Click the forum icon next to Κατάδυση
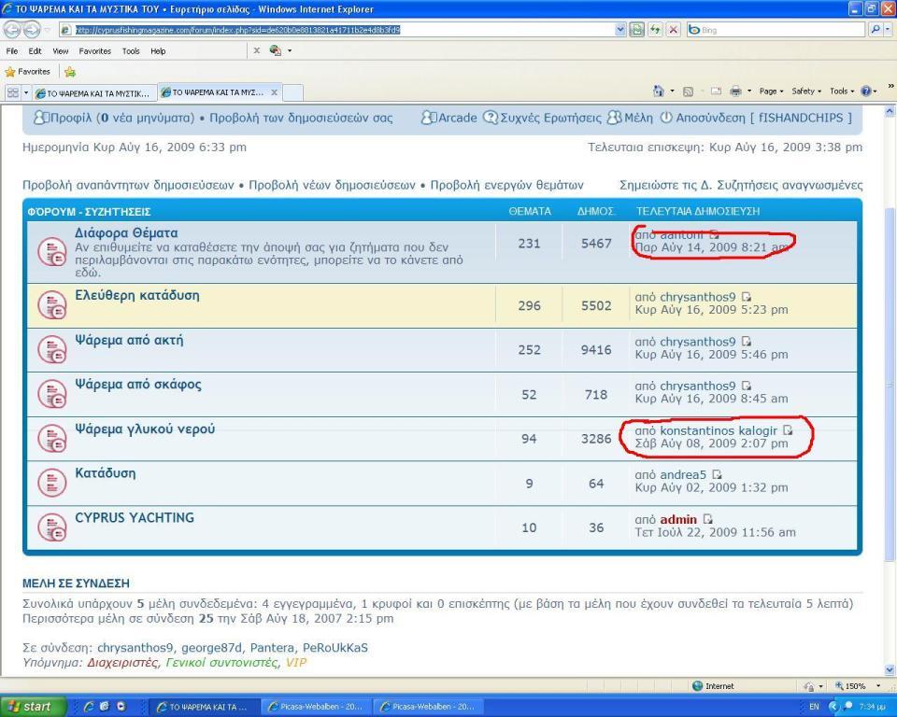897x717 pixels. [x=52, y=483]
